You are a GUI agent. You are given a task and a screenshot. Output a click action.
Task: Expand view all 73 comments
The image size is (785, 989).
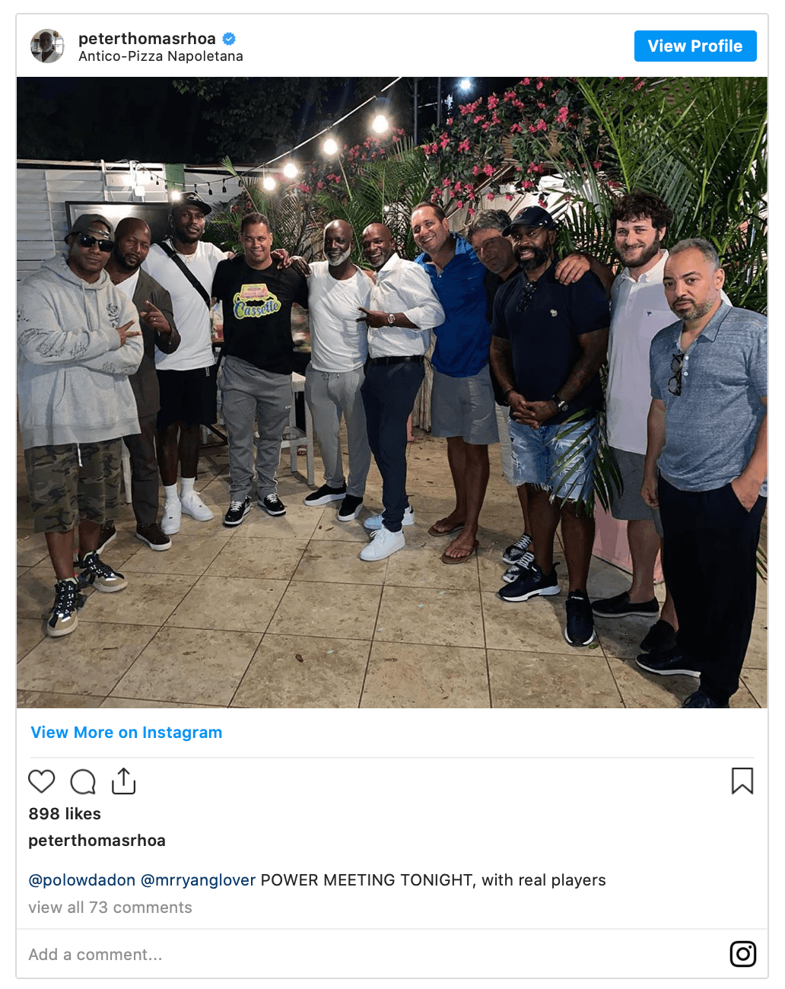tap(110, 908)
